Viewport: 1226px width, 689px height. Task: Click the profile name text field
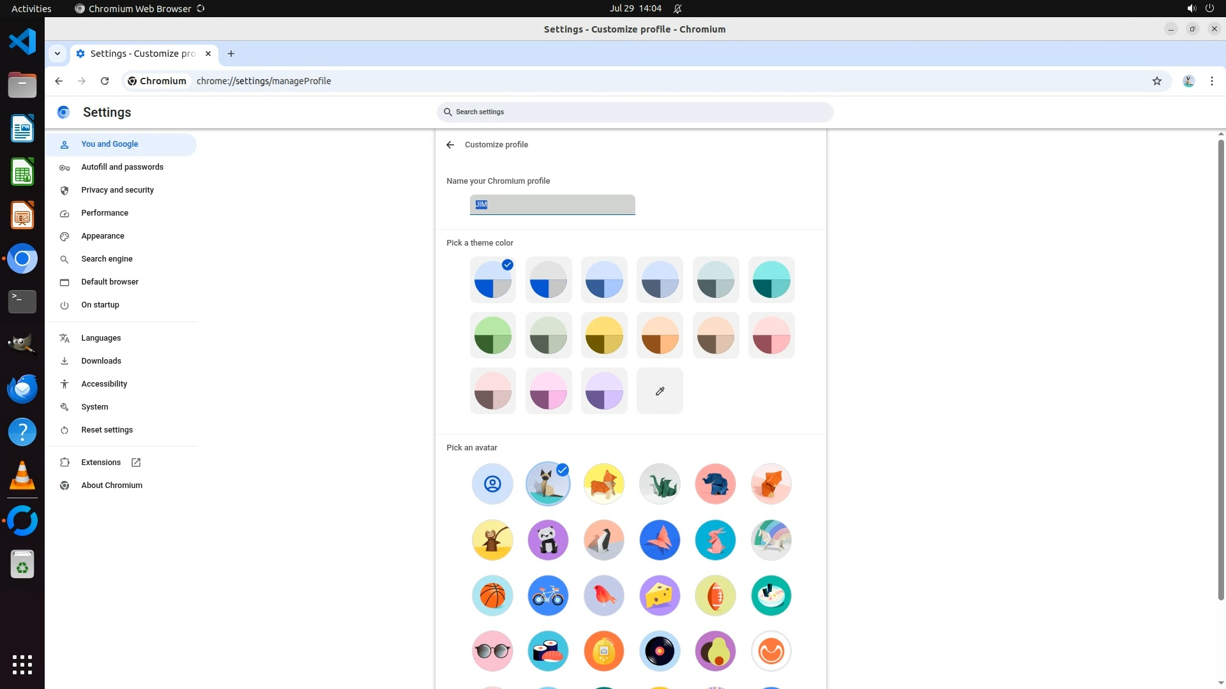click(x=552, y=205)
